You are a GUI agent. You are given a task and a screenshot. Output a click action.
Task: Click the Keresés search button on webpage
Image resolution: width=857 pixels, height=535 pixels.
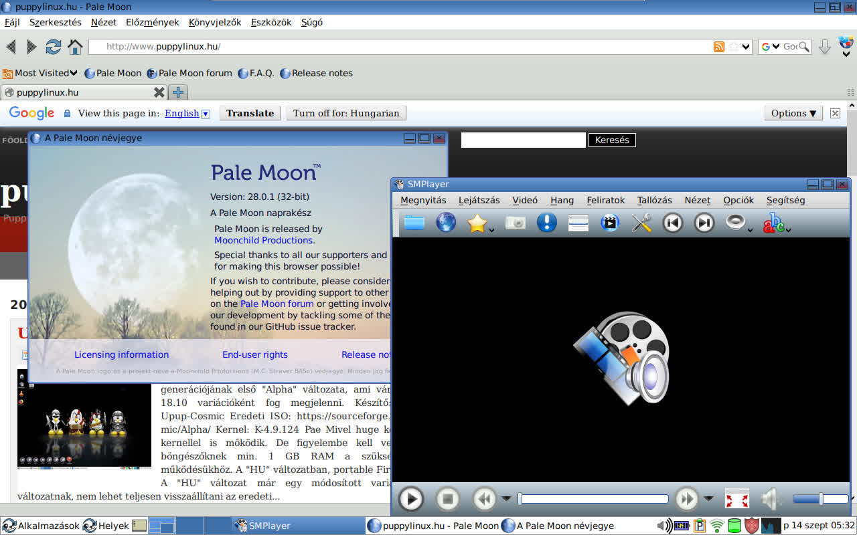[x=612, y=140]
